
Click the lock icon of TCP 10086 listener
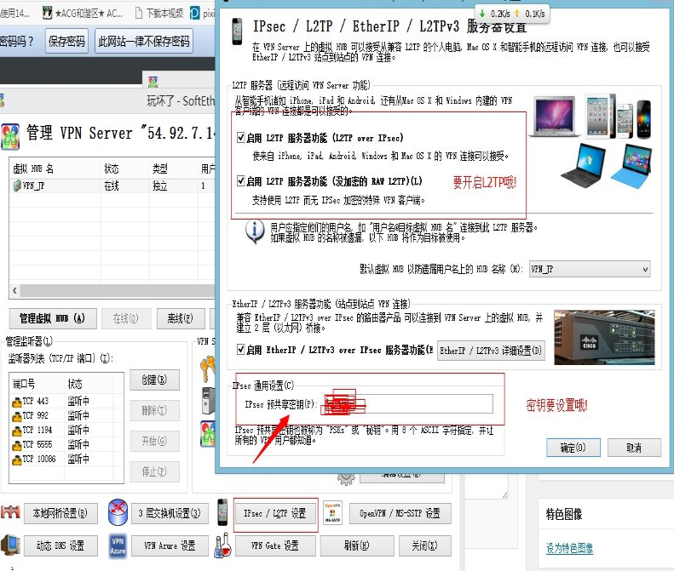coord(17,460)
